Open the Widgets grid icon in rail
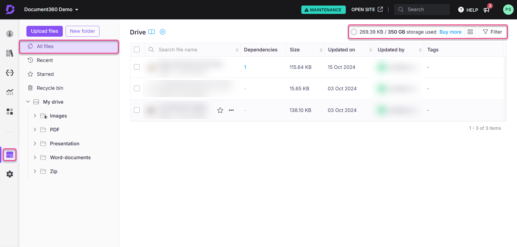 [x=10, y=112]
